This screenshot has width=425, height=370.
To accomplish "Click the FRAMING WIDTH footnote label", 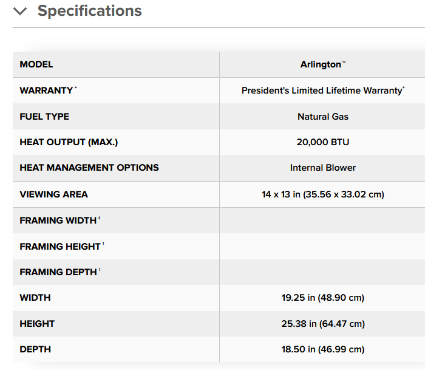I will tap(60, 221).
